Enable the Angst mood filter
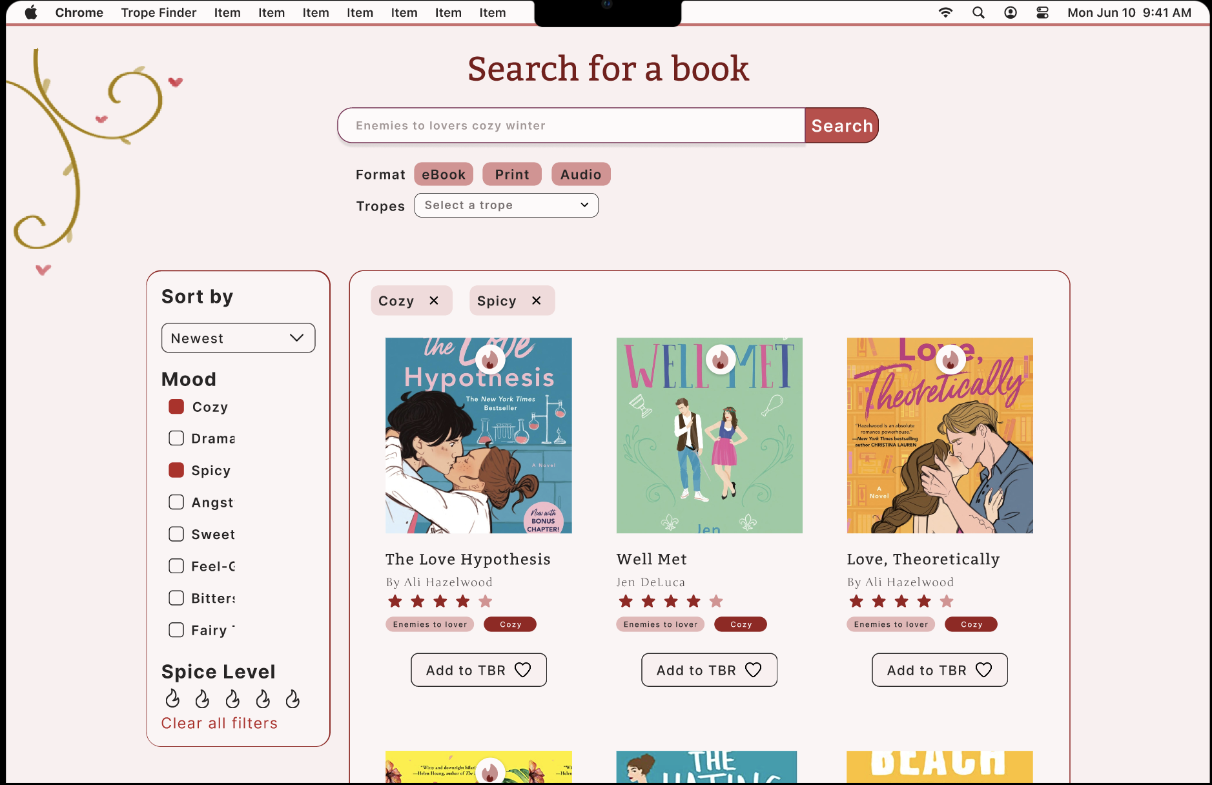1212x785 pixels. click(176, 502)
